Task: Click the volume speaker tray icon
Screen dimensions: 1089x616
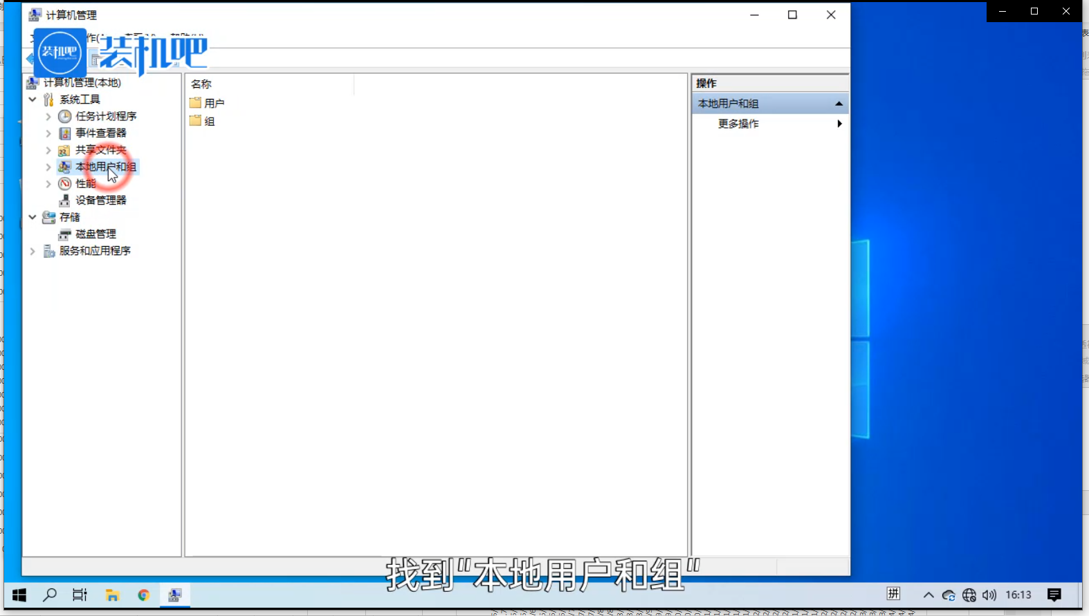Action: pos(989,595)
